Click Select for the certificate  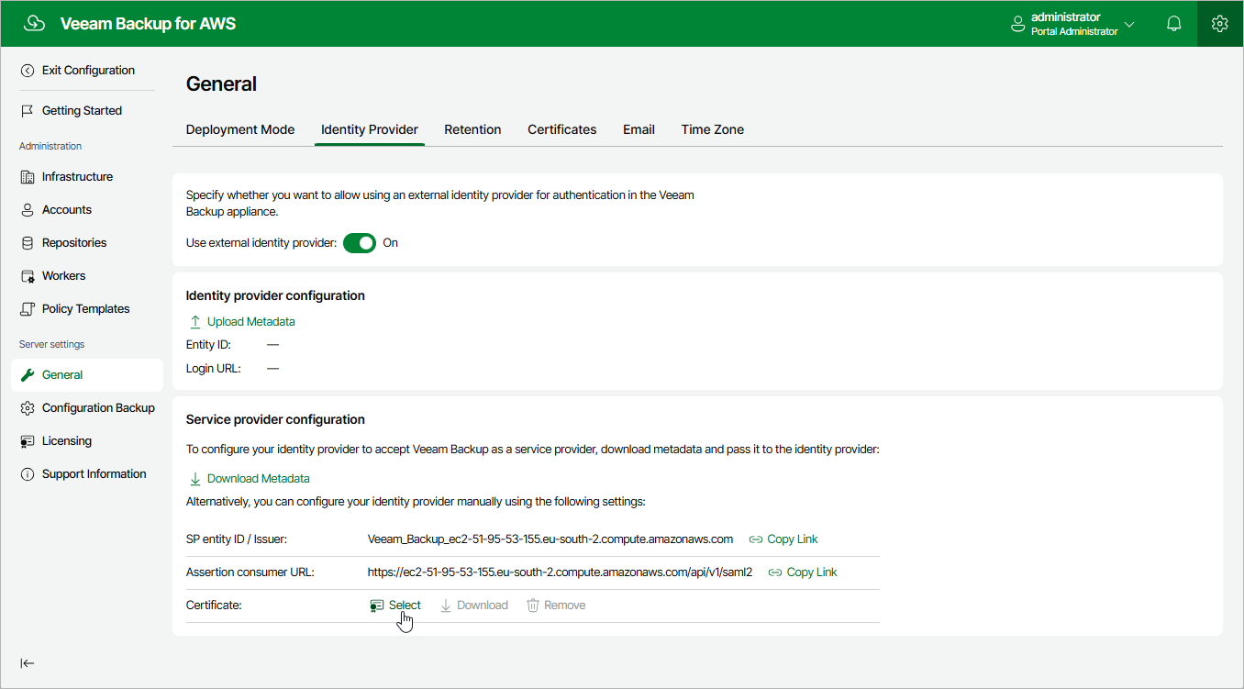click(x=405, y=606)
